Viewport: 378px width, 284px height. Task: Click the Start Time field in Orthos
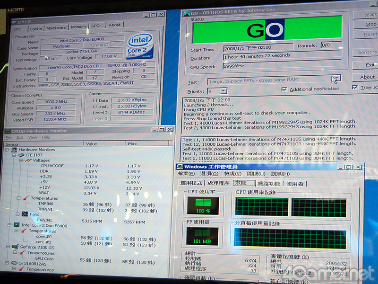[x=258, y=47]
